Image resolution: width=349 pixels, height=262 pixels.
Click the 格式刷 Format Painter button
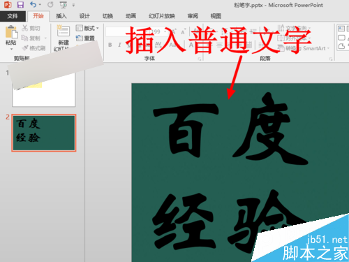pos(34,48)
